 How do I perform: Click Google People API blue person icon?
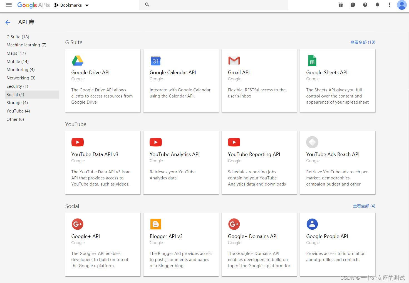[x=312, y=224]
